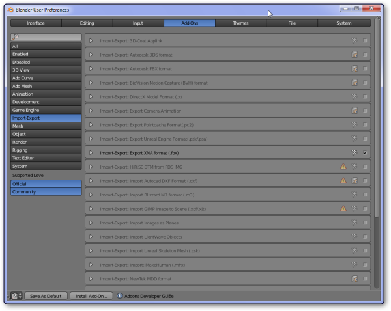This screenshot has width=391, height=311.
Task: Click the support icon on 3D-Coat Applink row
Action: click(x=354, y=40)
